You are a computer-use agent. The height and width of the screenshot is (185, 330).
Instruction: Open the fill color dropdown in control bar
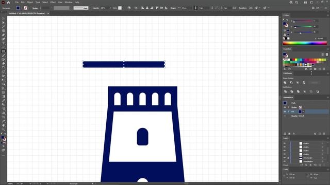point(21,8)
